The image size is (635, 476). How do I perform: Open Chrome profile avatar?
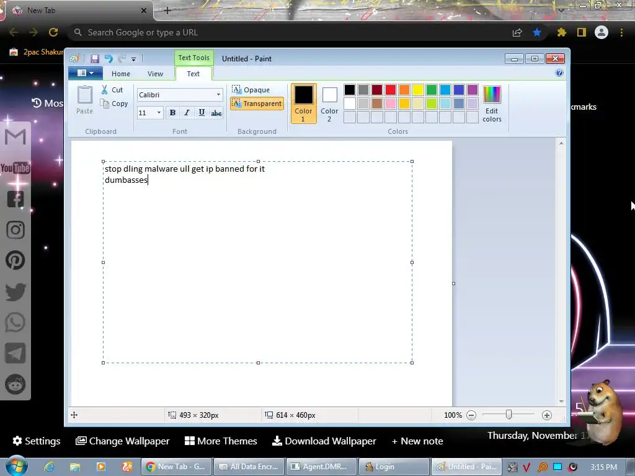pyautogui.click(x=602, y=32)
